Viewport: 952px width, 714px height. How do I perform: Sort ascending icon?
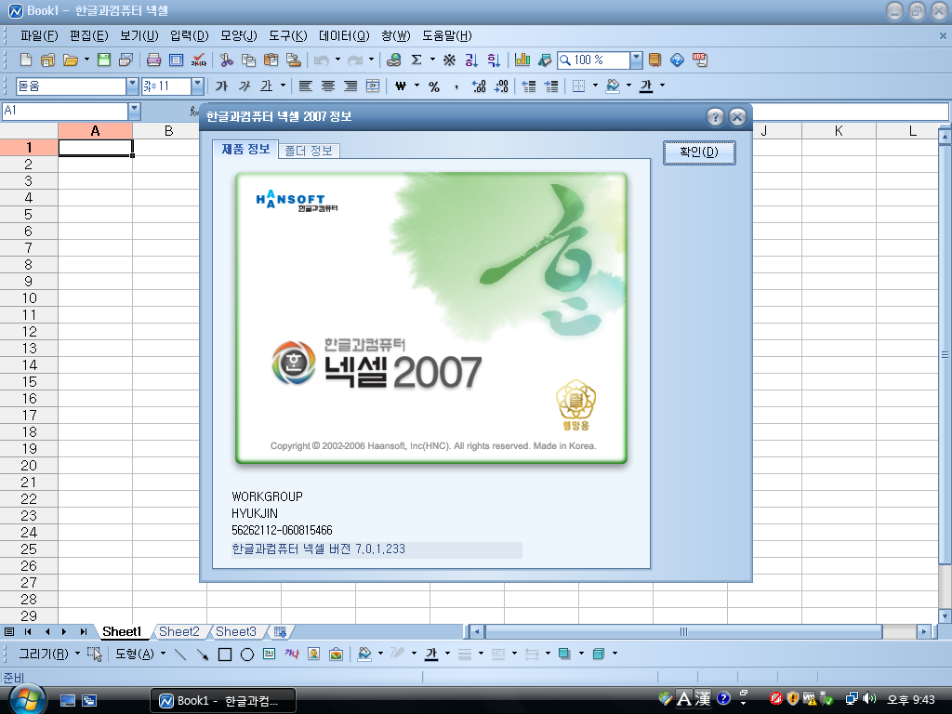[471, 59]
